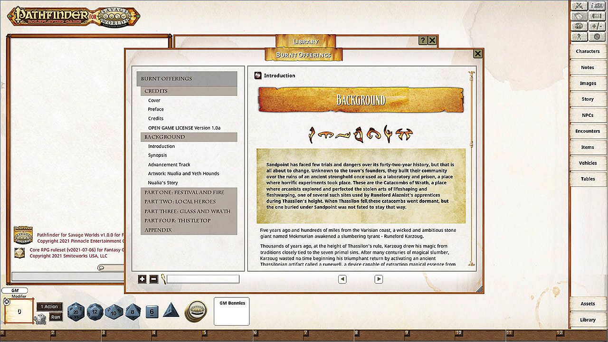
Task: Pick the d4 pyramid die
Action: pyautogui.click(x=171, y=311)
